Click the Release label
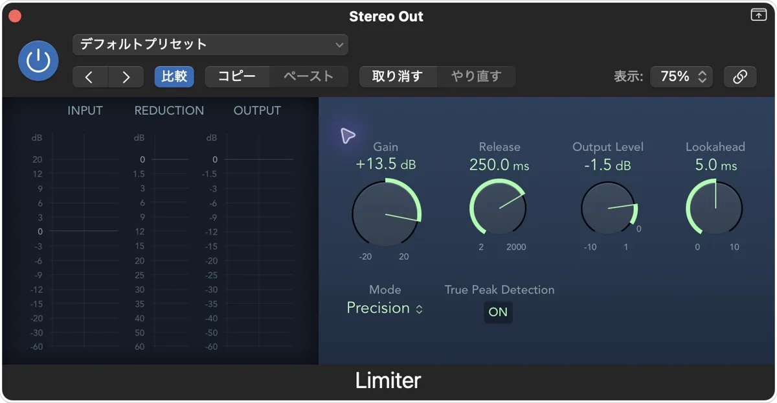 (x=499, y=147)
